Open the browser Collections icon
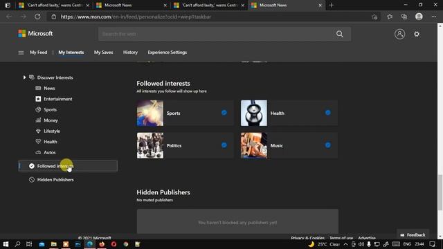The image size is (443, 249). tap(404, 17)
